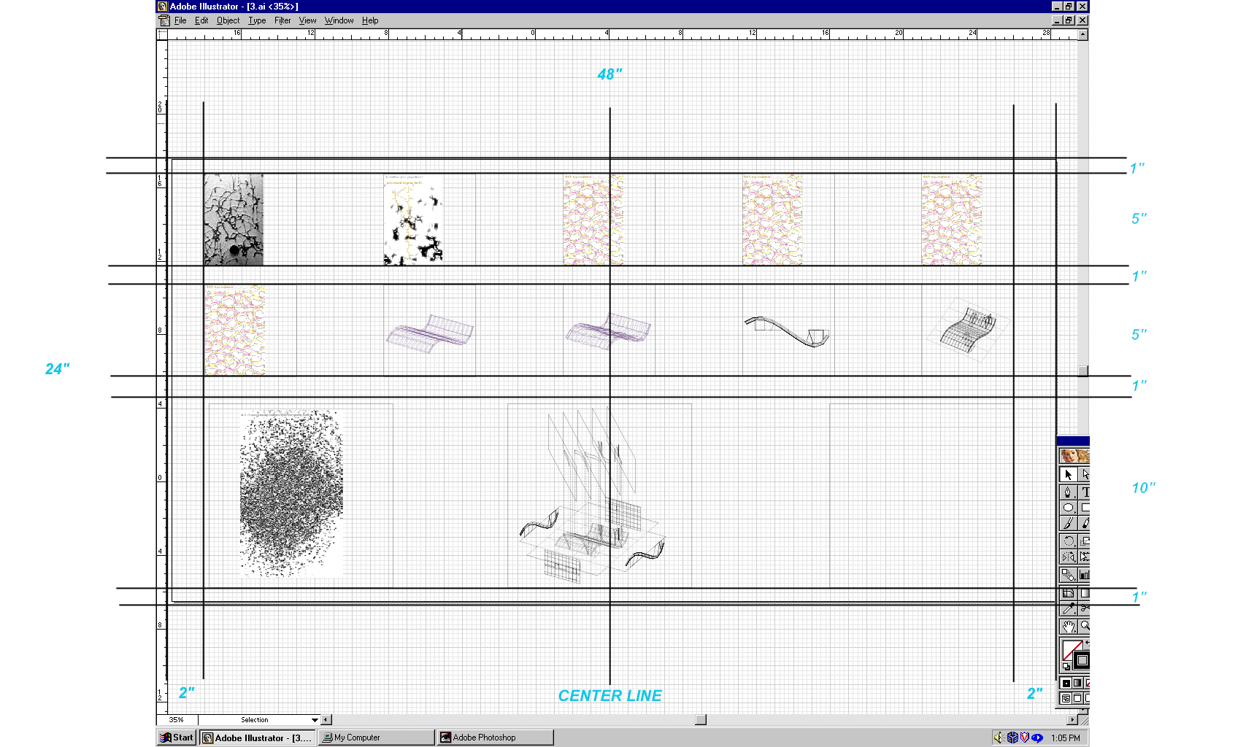Pick the Paintbrush tool
Viewport: 1246px width, 747px height.
(1068, 524)
